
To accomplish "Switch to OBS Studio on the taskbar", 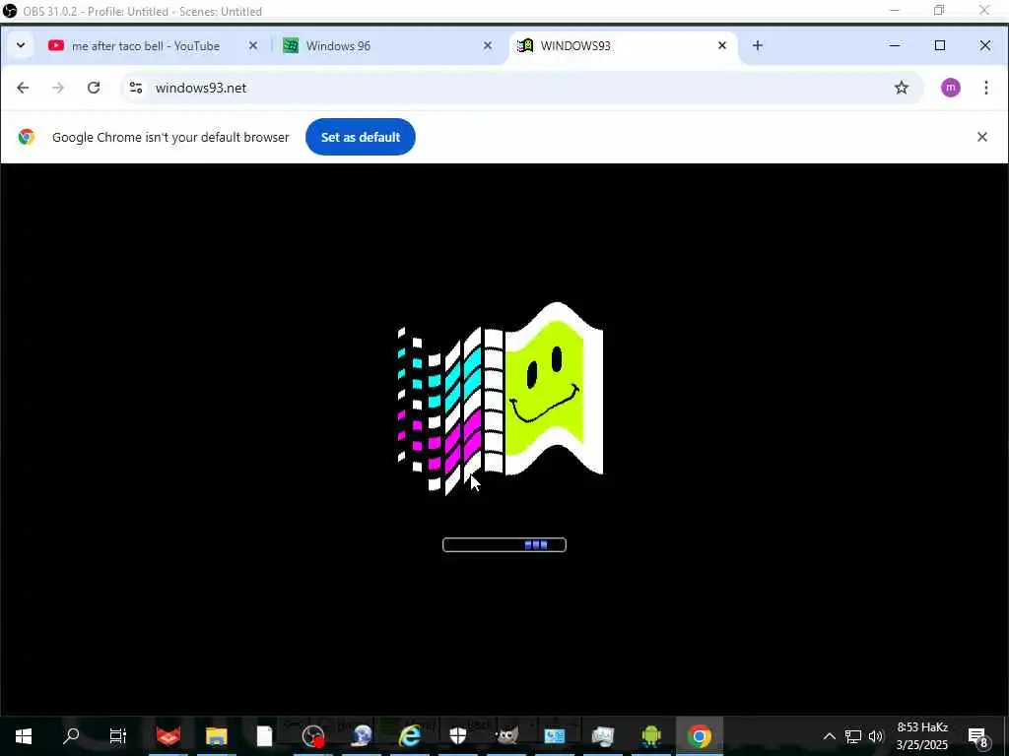I will pos(313,736).
